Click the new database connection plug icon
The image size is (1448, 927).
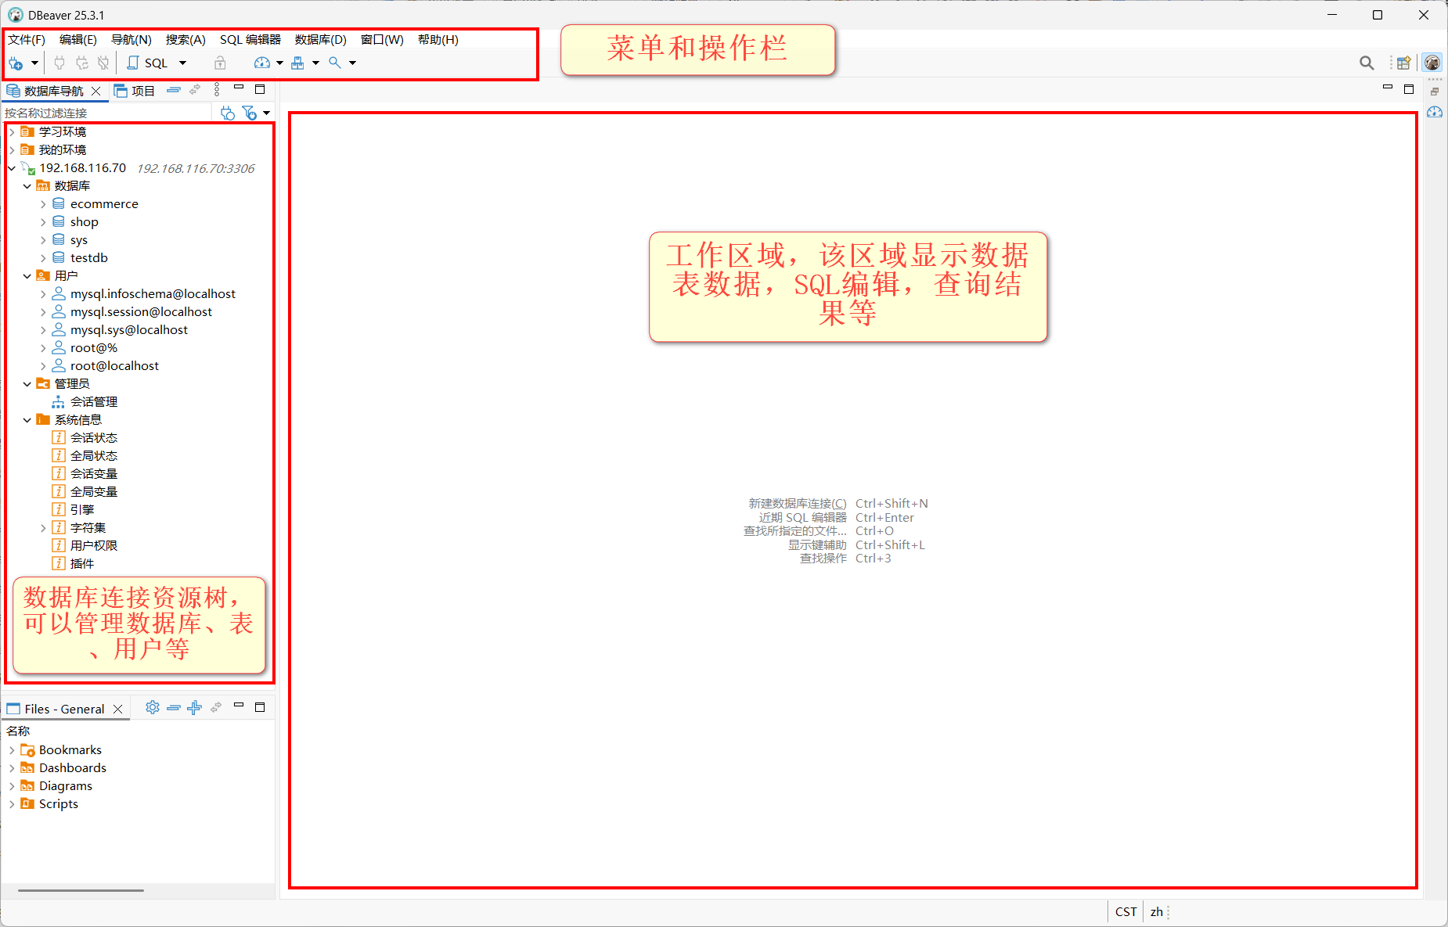pyautogui.click(x=16, y=63)
